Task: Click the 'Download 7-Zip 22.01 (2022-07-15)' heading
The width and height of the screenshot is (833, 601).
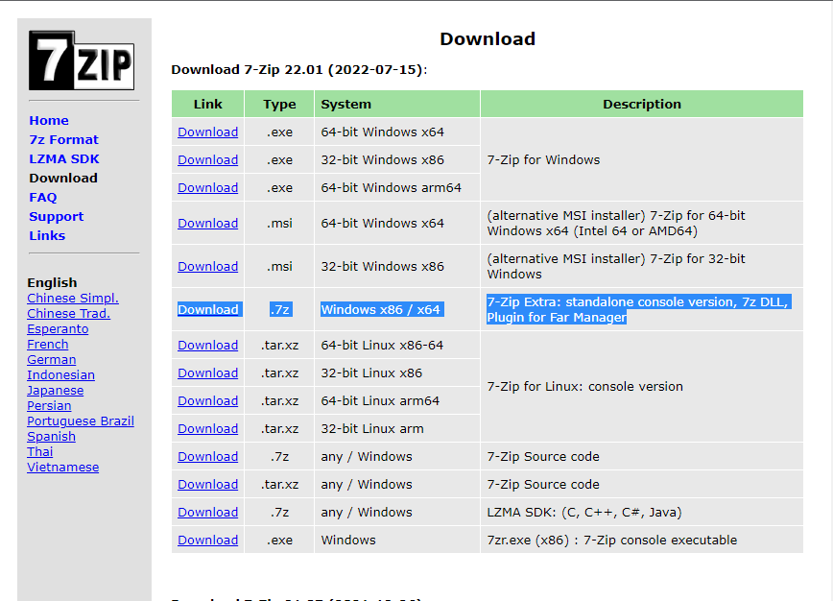Action: [299, 70]
